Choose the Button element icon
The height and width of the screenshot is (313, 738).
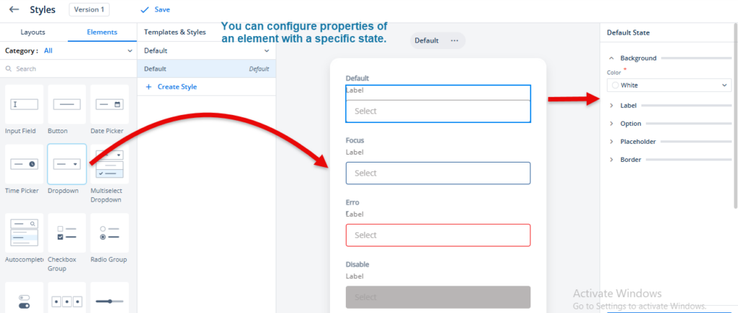coord(67,104)
